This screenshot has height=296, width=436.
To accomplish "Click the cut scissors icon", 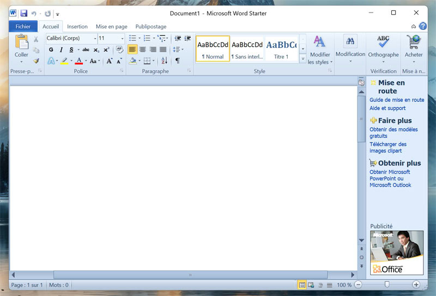I will click(x=36, y=39).
